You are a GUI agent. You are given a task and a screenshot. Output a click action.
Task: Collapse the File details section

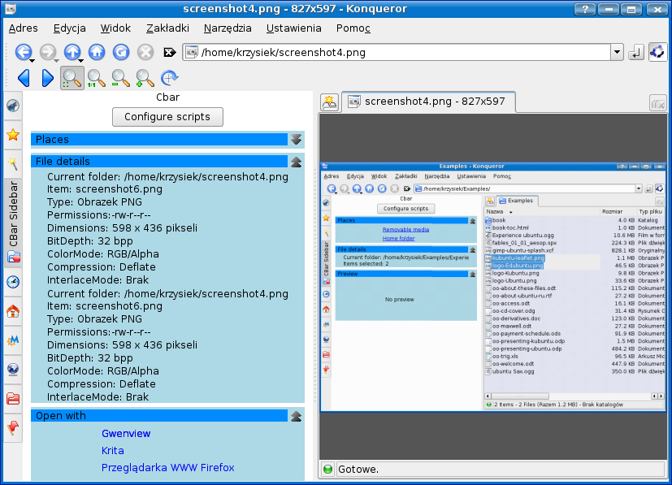pyautogui.click(x=297, y=162)
